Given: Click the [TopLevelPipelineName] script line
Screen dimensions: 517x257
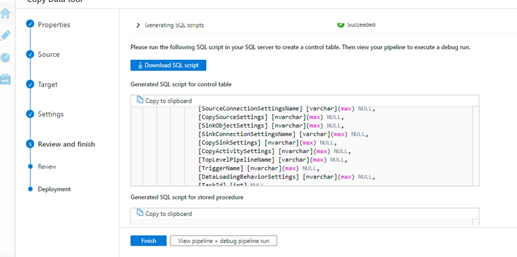Looking at the screenshot, I should tap(273, 160).
